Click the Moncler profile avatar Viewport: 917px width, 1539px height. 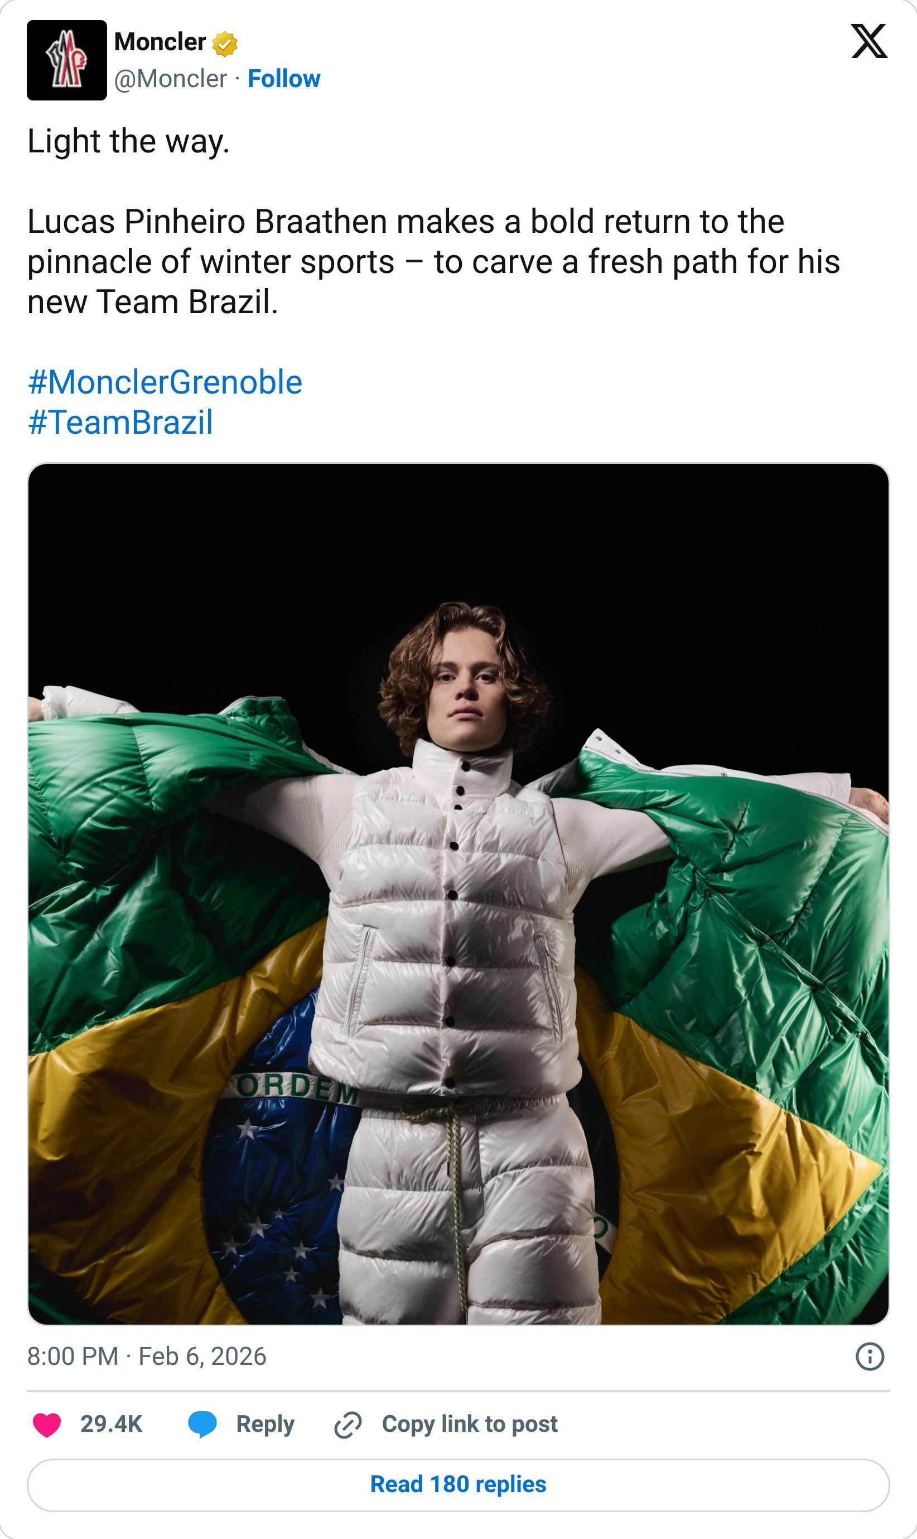tap(67, 60)
